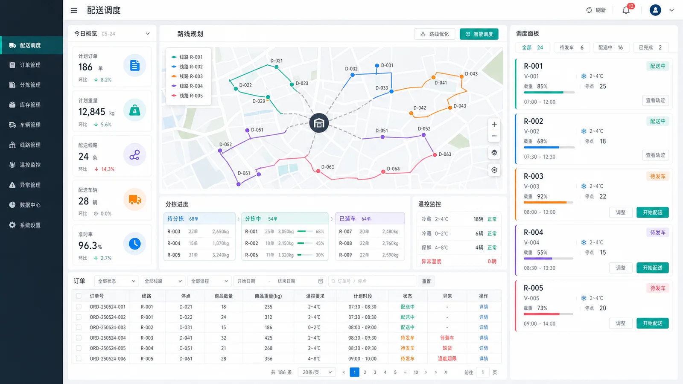This screenshot has height=384, width=683.
Task: Click the hamburger menu icon
Action: pyautogui.click(x=74, y=10)
